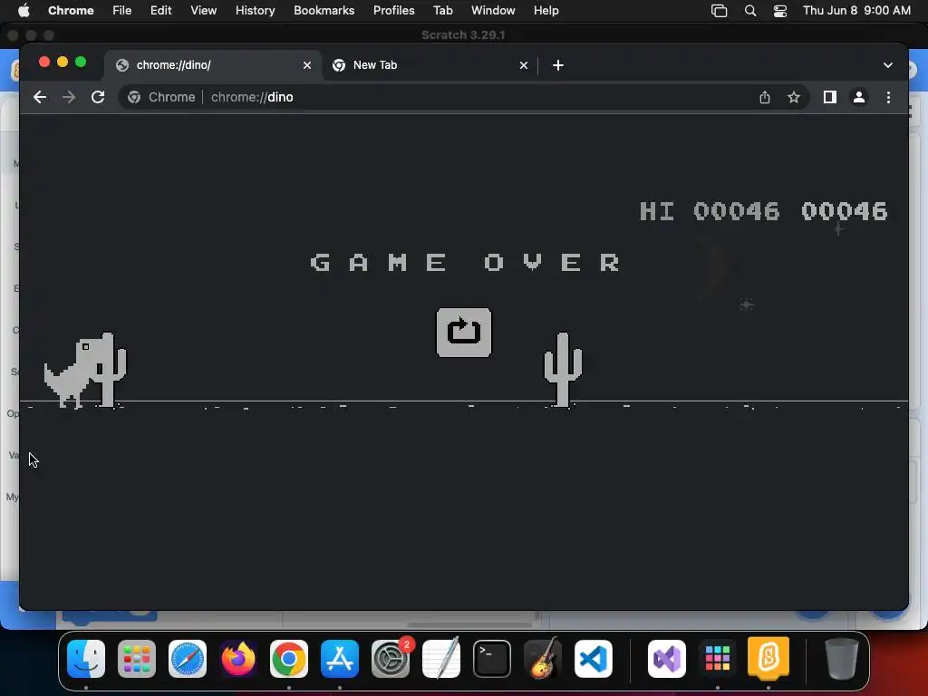Image resolution: width=928 pixels, height=696 pixels.
Task: Open the colorful grid app in dock
Action: (x=718, y=659)
